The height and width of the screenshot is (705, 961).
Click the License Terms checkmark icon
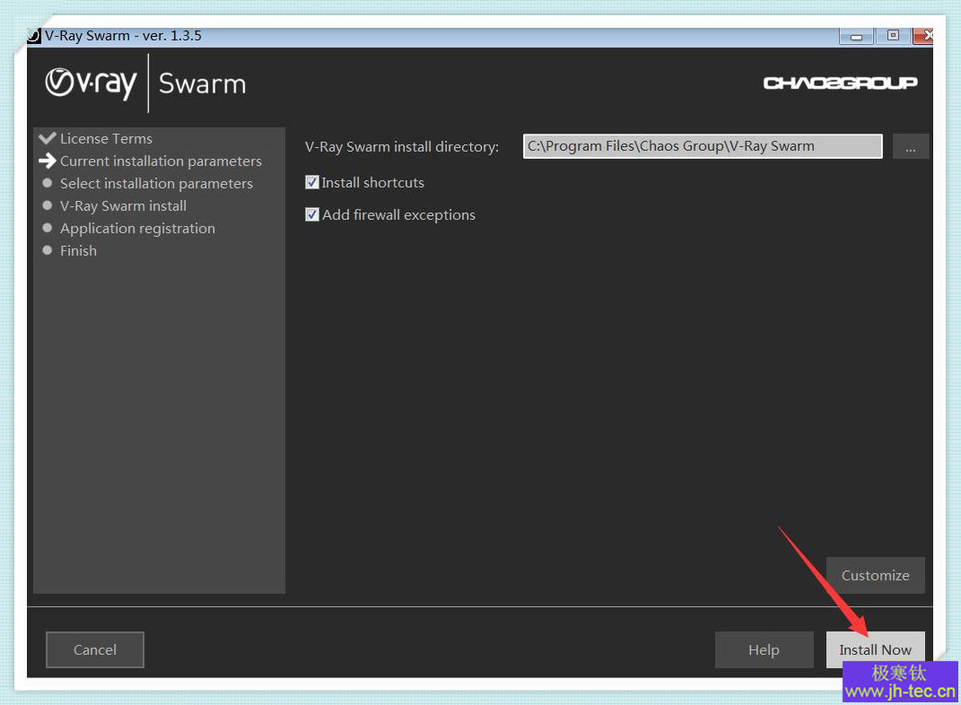click(x=48, y=138)
